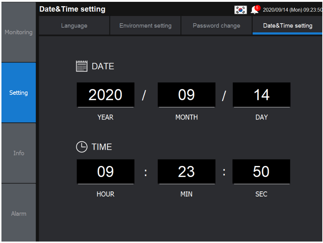Open the Monitoring sidebar section

pyautogui.click(x=18, y=32)
